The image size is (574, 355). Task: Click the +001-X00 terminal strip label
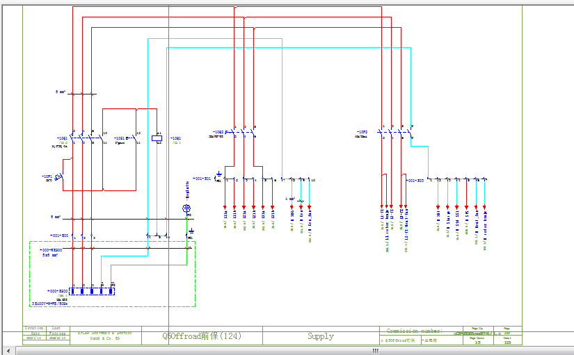pyautogui.click(x=59, y=235)
